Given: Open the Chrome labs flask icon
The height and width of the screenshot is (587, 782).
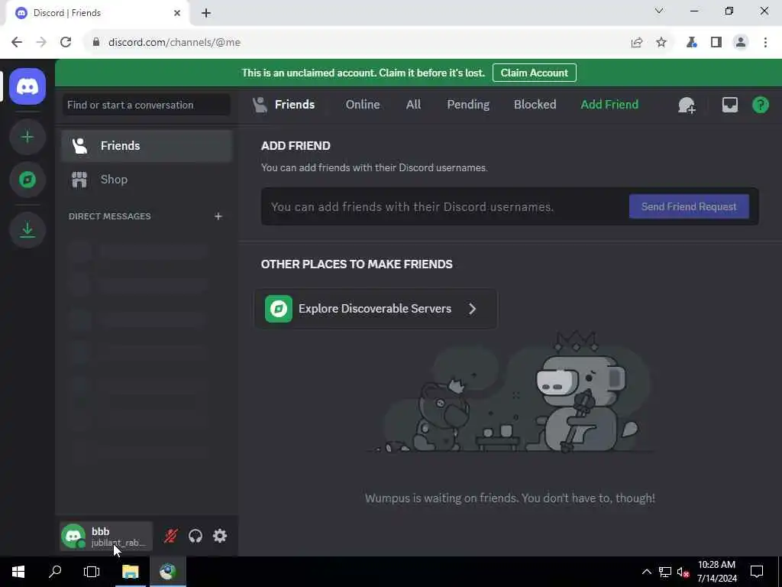Looking at the screenshot, I should (x=691, y=43).
